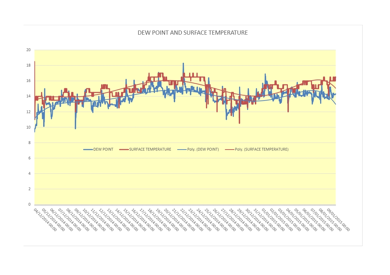Click the blue DEW POINT legend line marker

pyautogui.click(x=88, y=150)
